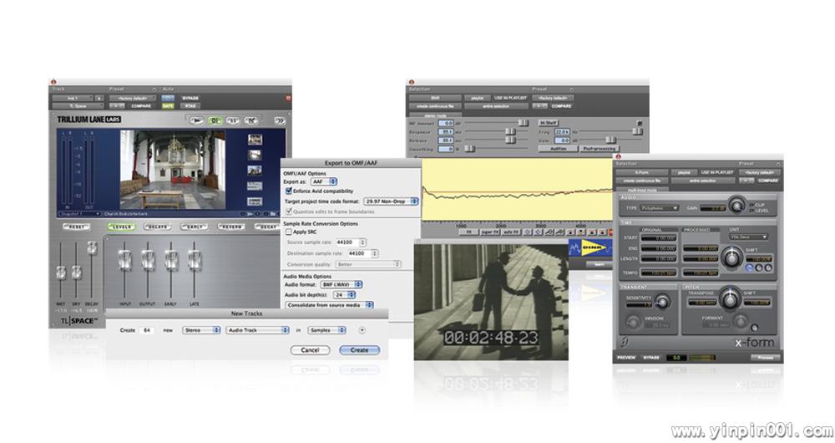The width and height of the screenshot is (835, 443).
Task: Click the Create button in New Tracks
Action: tap(359, 350)
